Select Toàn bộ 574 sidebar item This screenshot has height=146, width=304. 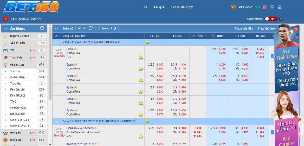pos(24,71)
